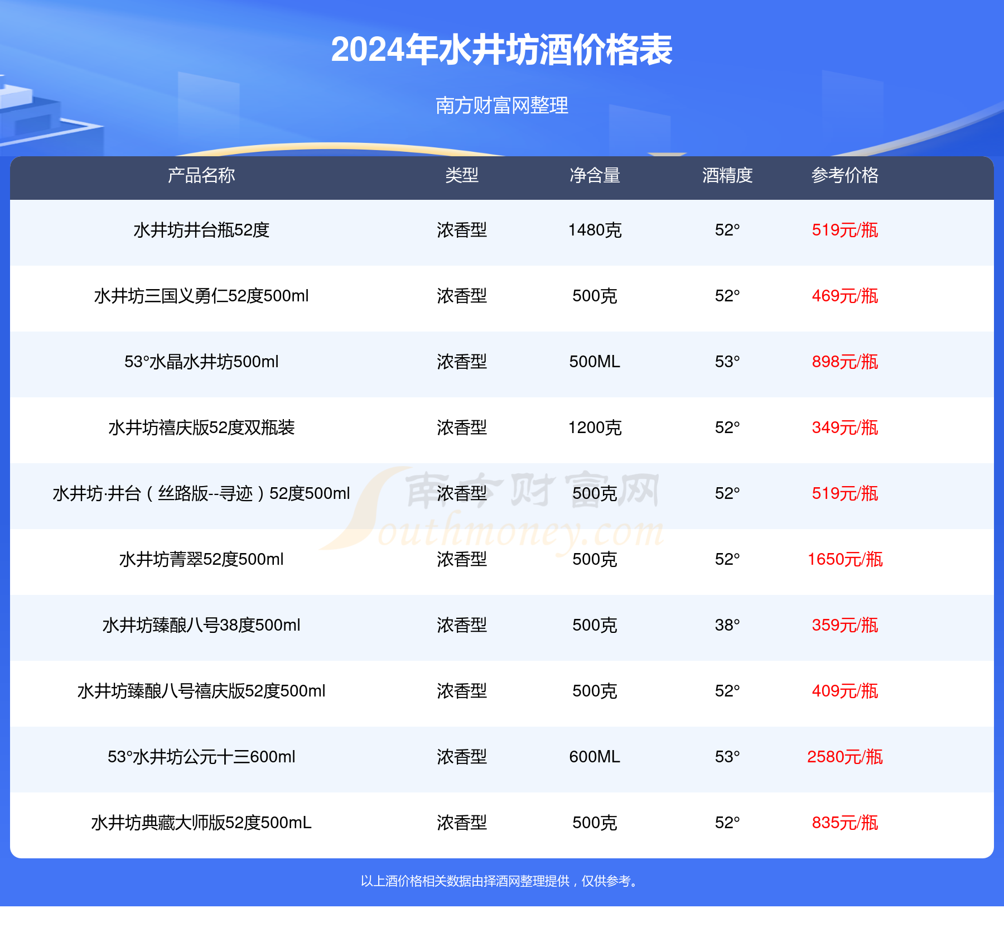Click 53° in the 公元十三 row
Image resolution: width=1004 pixels, height=932 pixels.
[x=727, y=757]
